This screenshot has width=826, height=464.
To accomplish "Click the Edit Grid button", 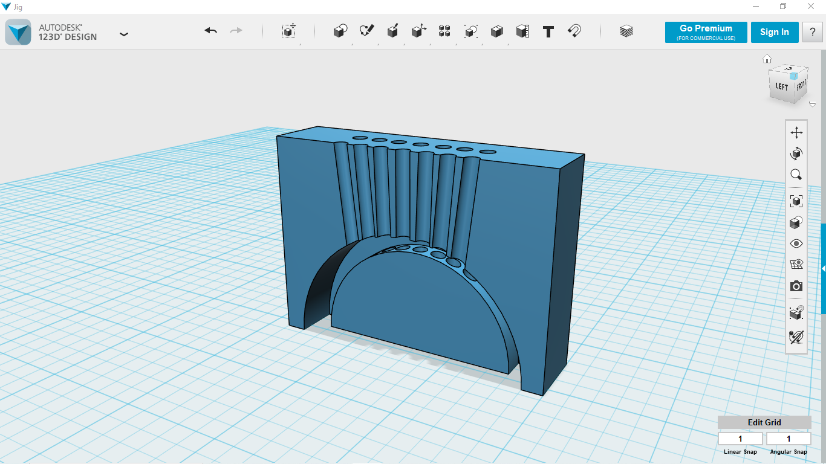I will pyautogui.click(x=764, y=422).
